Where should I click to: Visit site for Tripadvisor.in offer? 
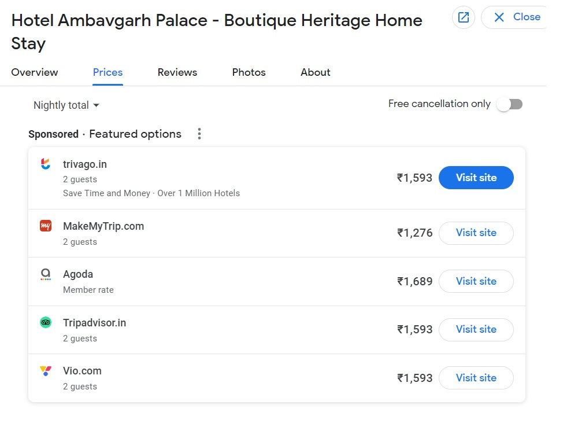pos(476,330)
